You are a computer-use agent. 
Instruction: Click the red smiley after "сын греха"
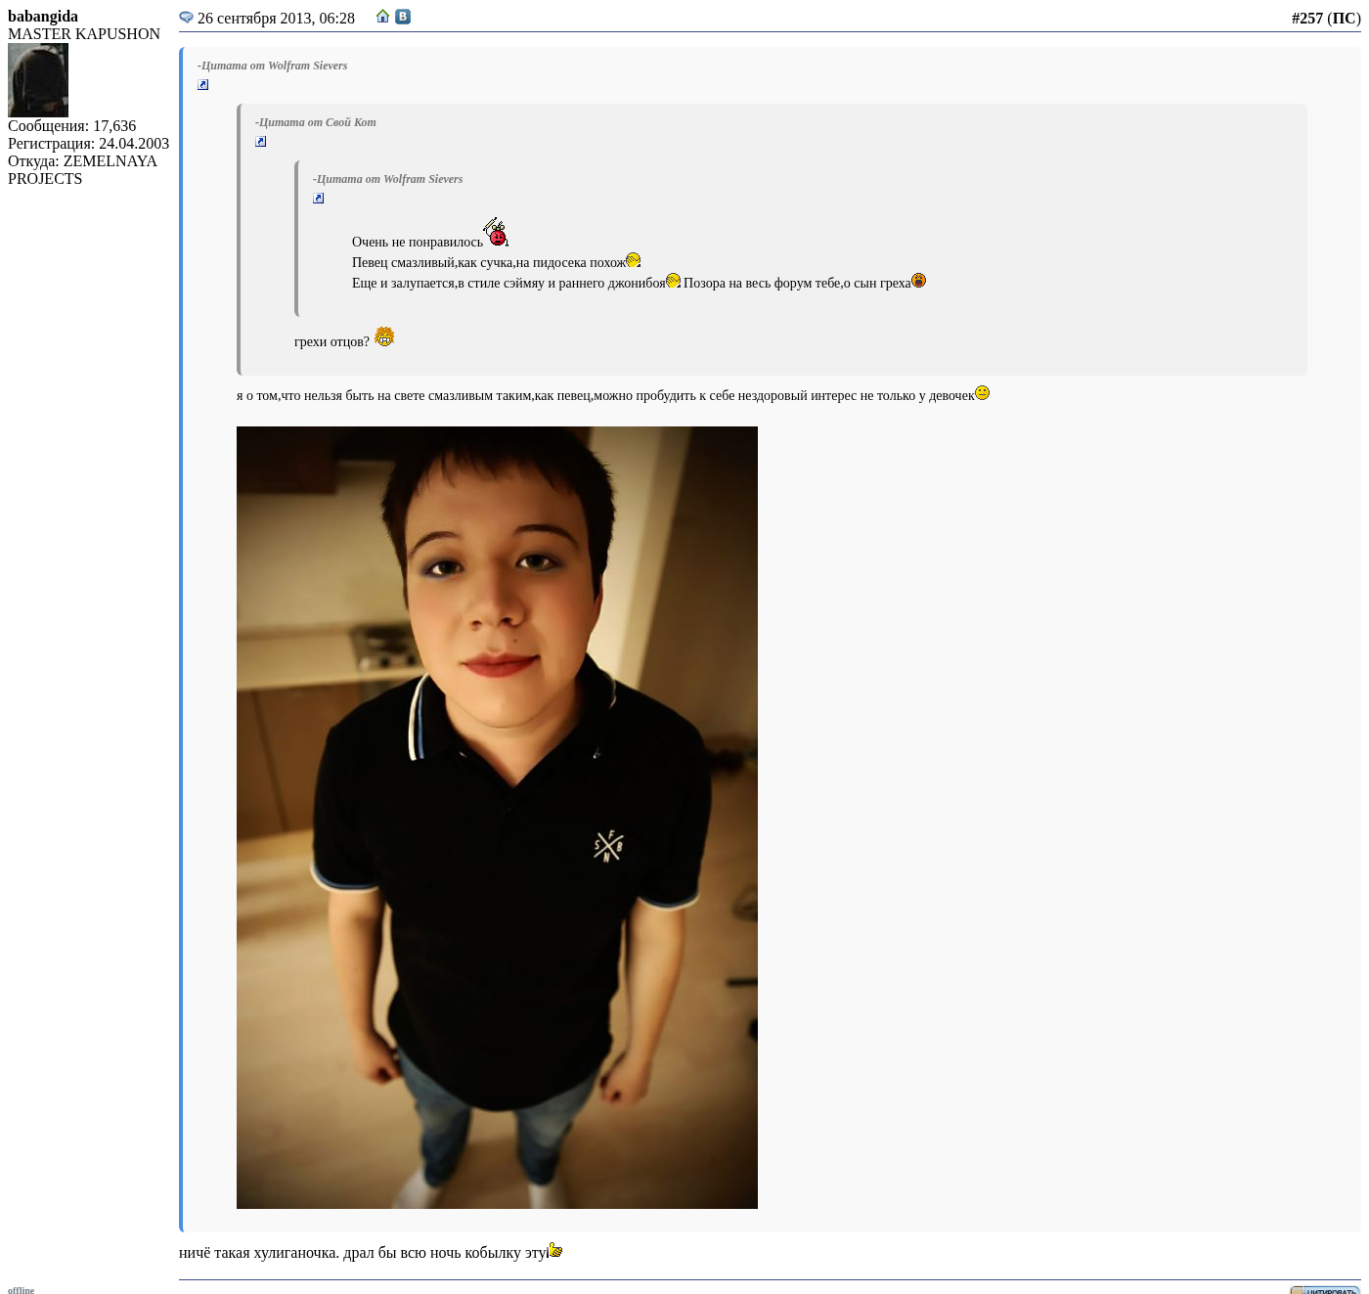pos(919,281)
